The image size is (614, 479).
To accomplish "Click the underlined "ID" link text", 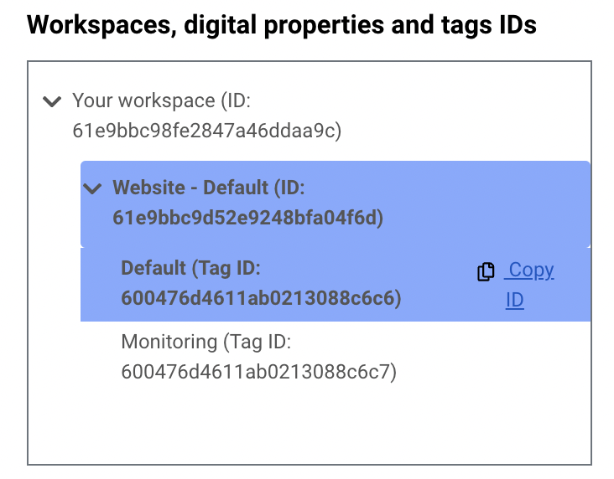I will click(x=514, y=301).
